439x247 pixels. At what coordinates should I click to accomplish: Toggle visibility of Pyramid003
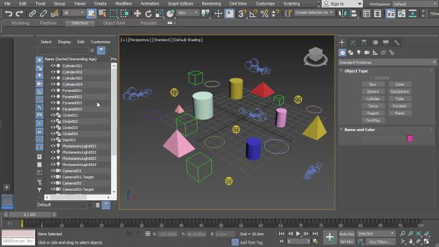click(53, 102)
